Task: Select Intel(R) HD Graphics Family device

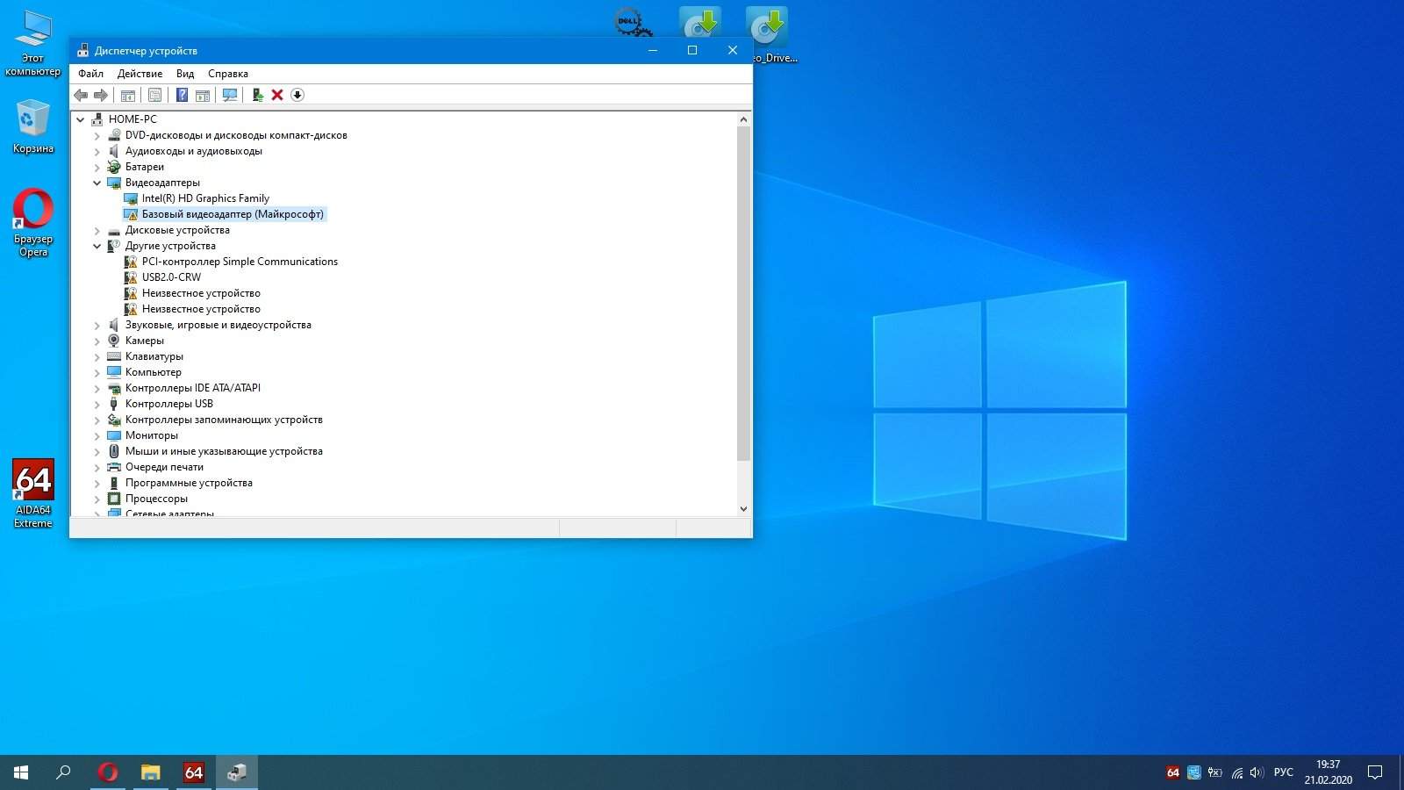Action: click(205, 198)
